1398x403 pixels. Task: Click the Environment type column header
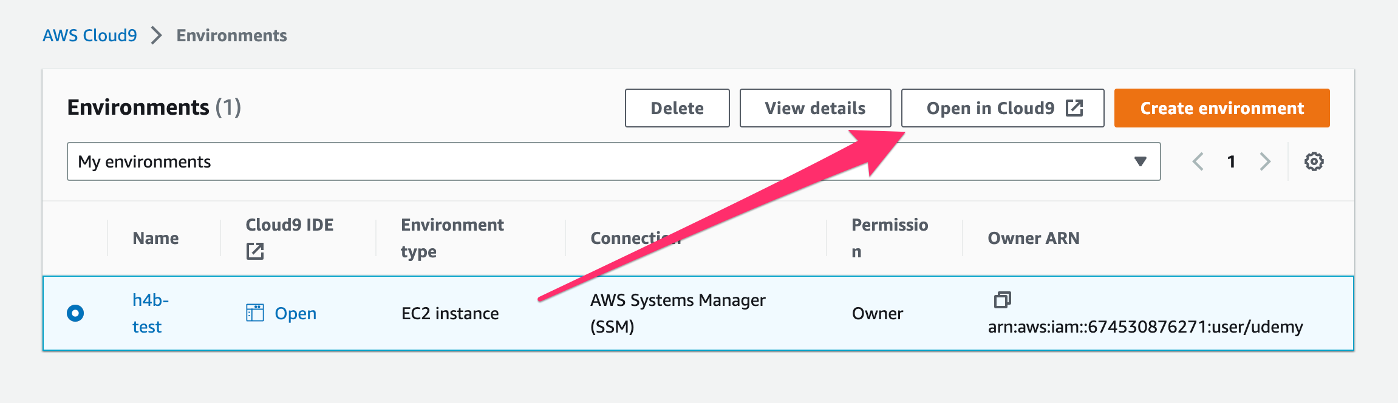452,238
